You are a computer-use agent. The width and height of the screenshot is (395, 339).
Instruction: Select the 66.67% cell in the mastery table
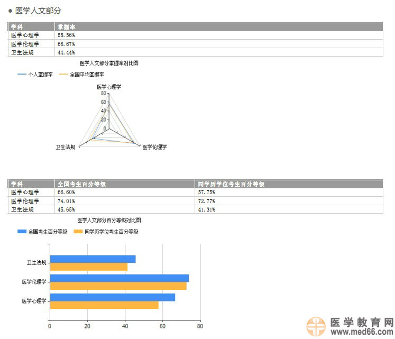point(66,44)
